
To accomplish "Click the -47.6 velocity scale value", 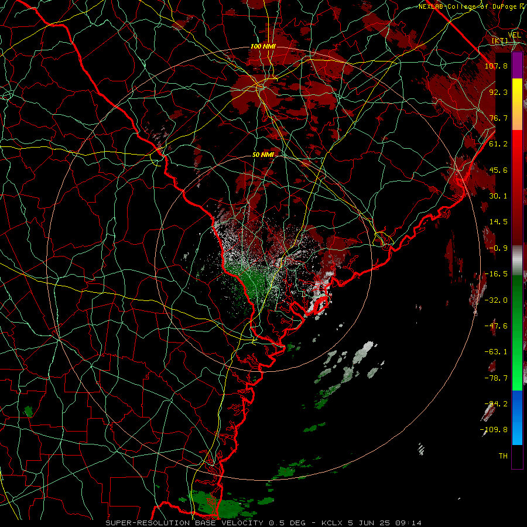I will click(496, 326).
